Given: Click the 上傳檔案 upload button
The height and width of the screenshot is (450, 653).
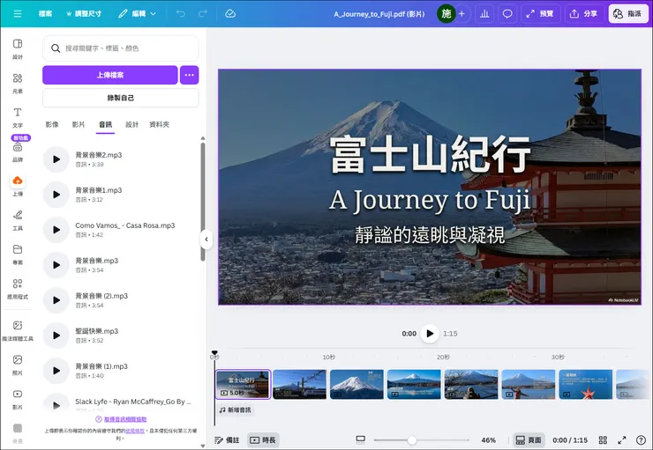Looking at the screenshot, I should tap(110, 75).
